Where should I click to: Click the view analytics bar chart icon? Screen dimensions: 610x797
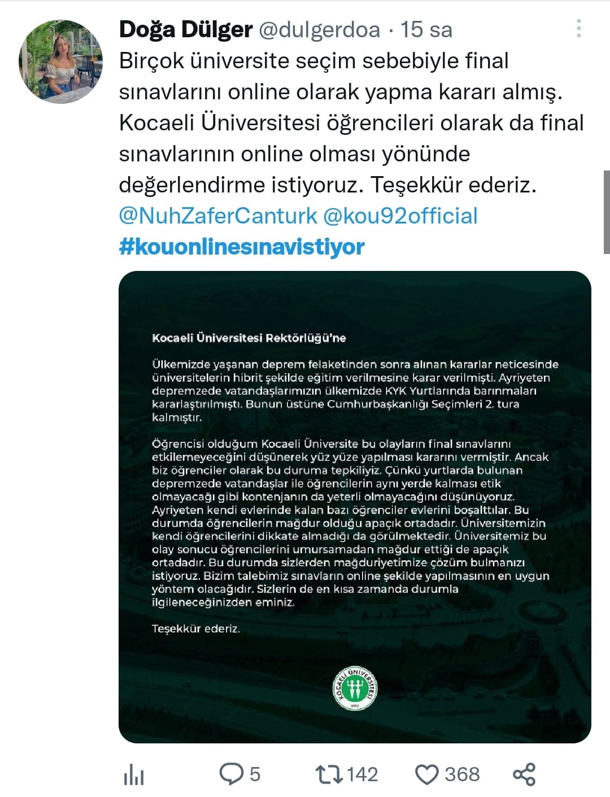pos(134,774)
